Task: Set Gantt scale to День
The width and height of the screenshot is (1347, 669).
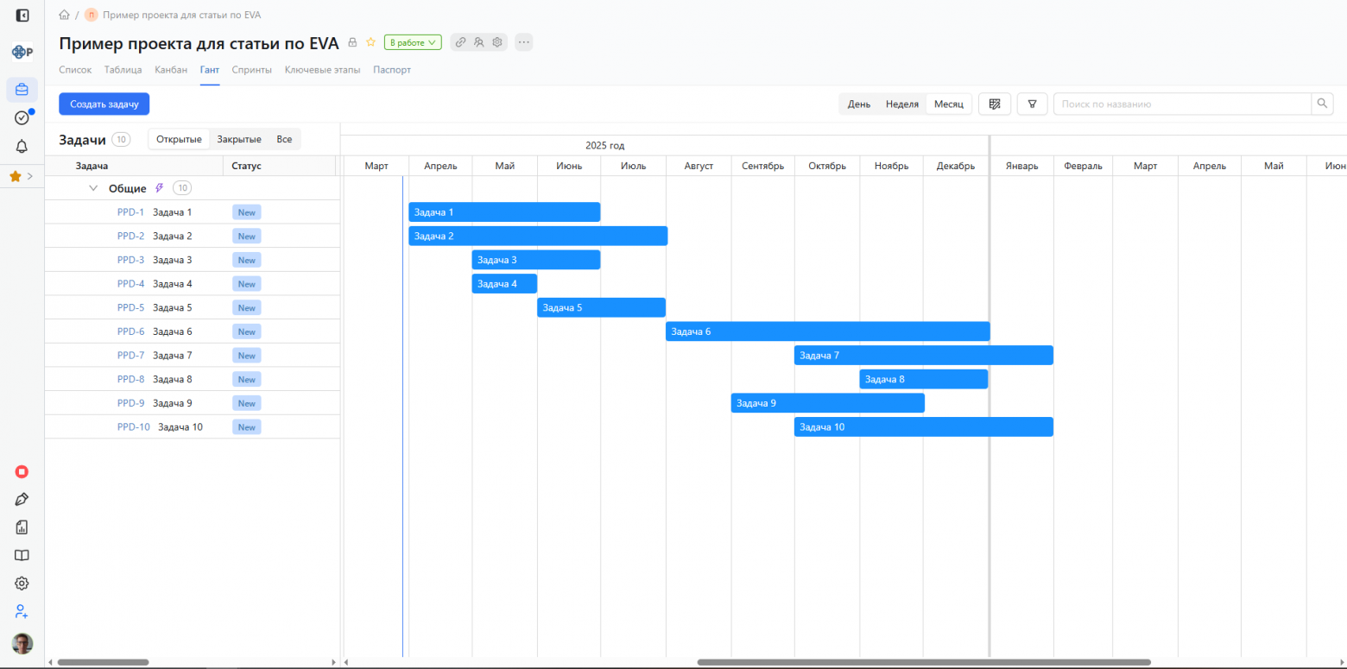Action: 859,104
